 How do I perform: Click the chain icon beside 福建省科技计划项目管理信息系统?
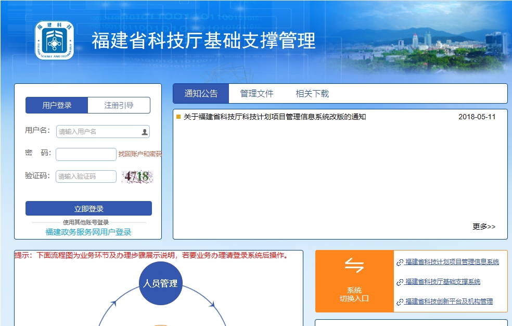click(400, 262)
